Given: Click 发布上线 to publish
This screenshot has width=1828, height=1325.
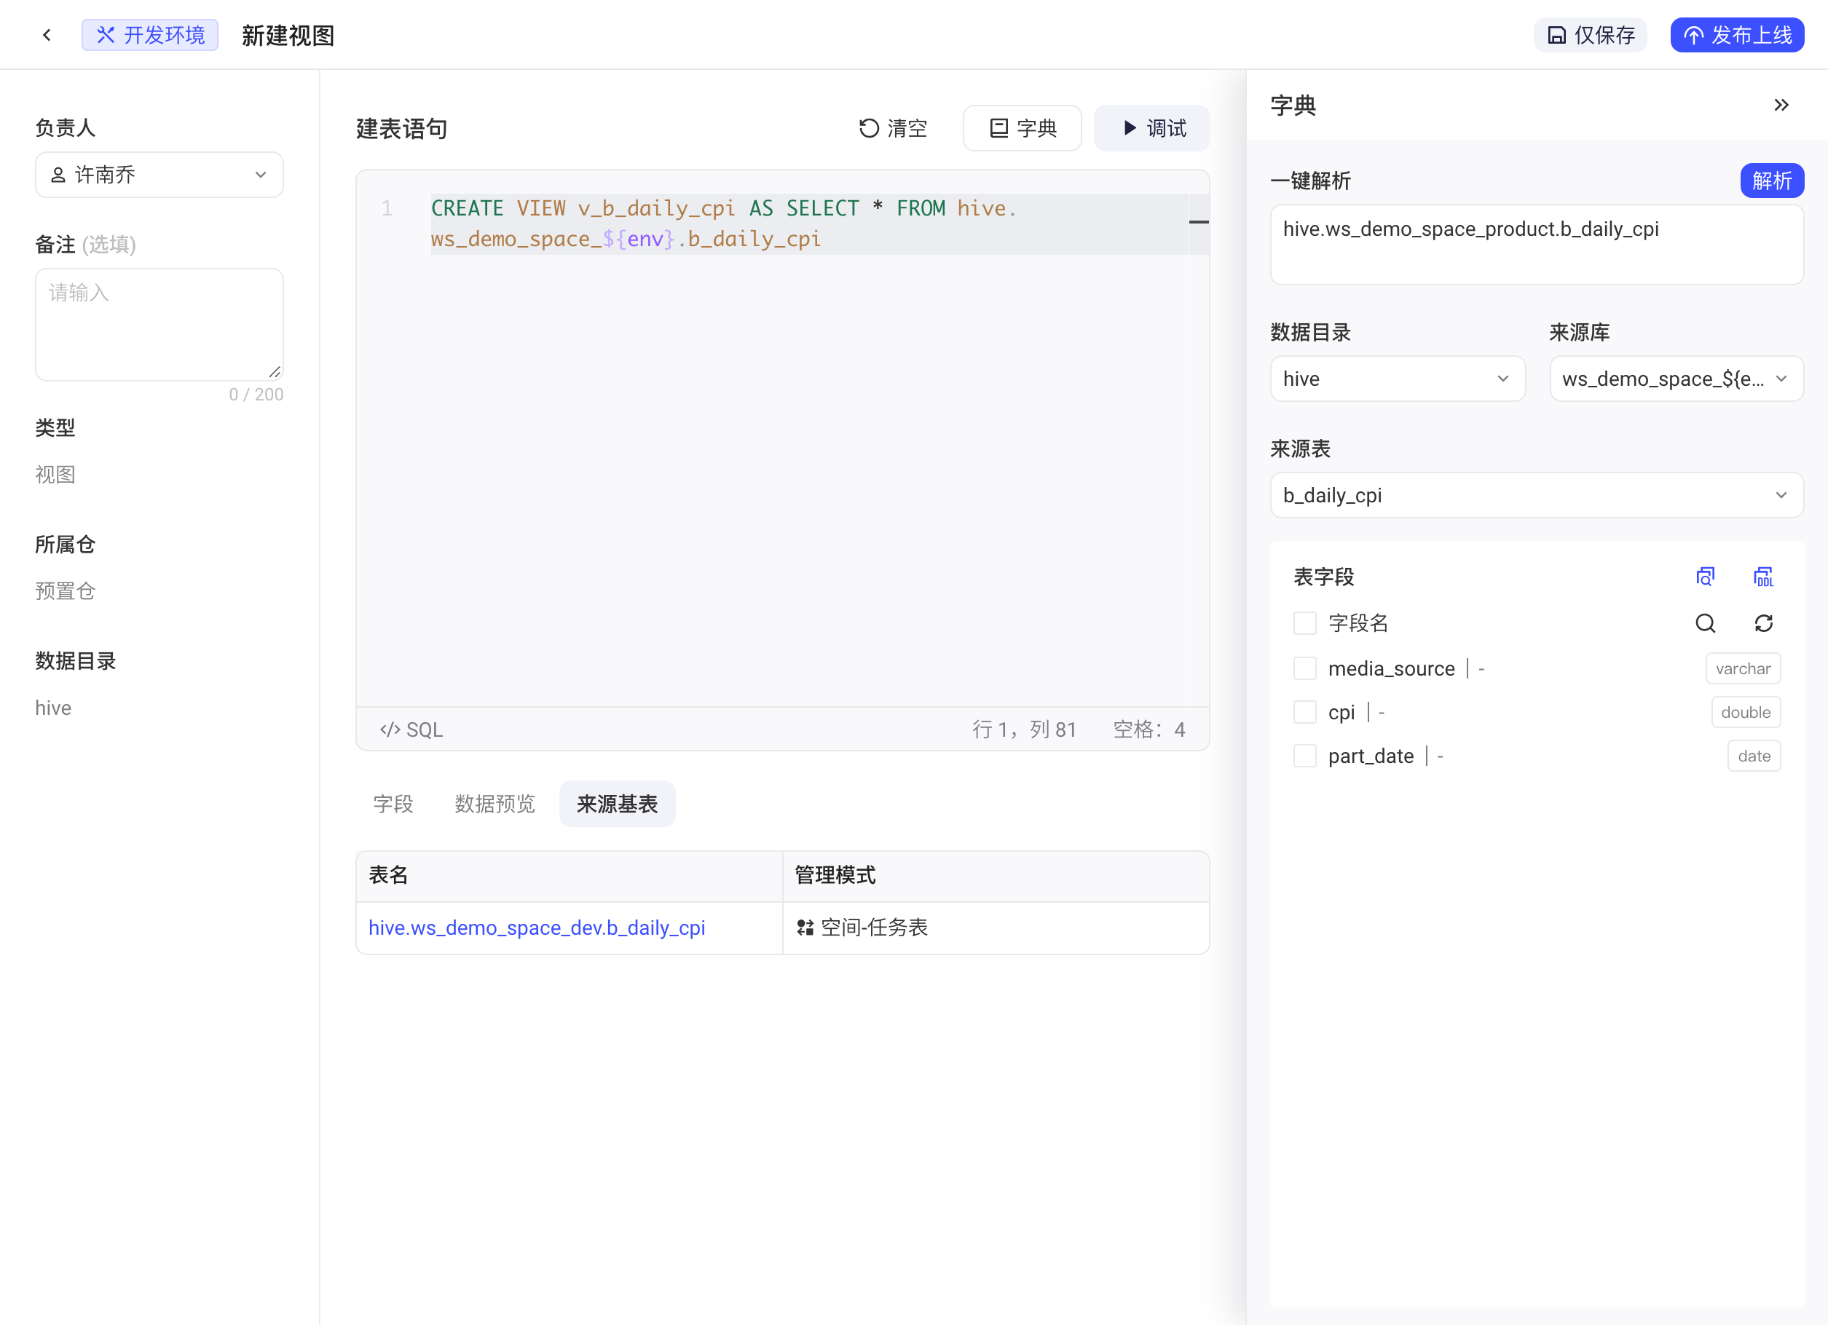Looking at the screenshot, I should click(x=1737, y=35).
